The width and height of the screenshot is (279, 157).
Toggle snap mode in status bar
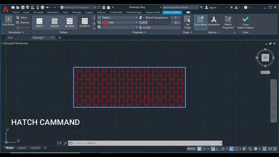[204, 149]
